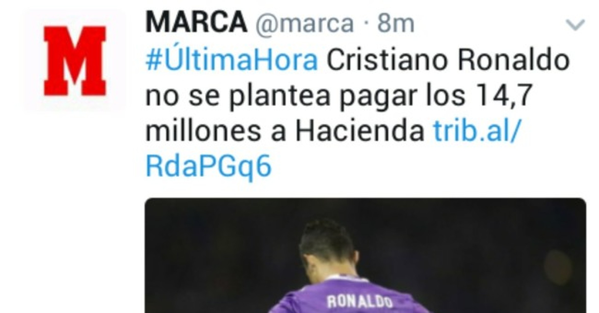Open the MARCA profile avatar logo
This screenshot has height=313, width=599.
click(x=75, y=61)
